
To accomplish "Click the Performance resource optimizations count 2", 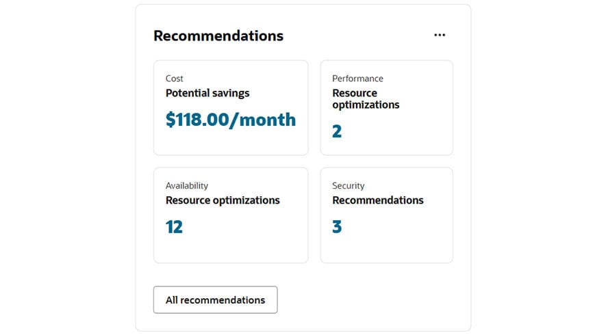I will [337, 131].
